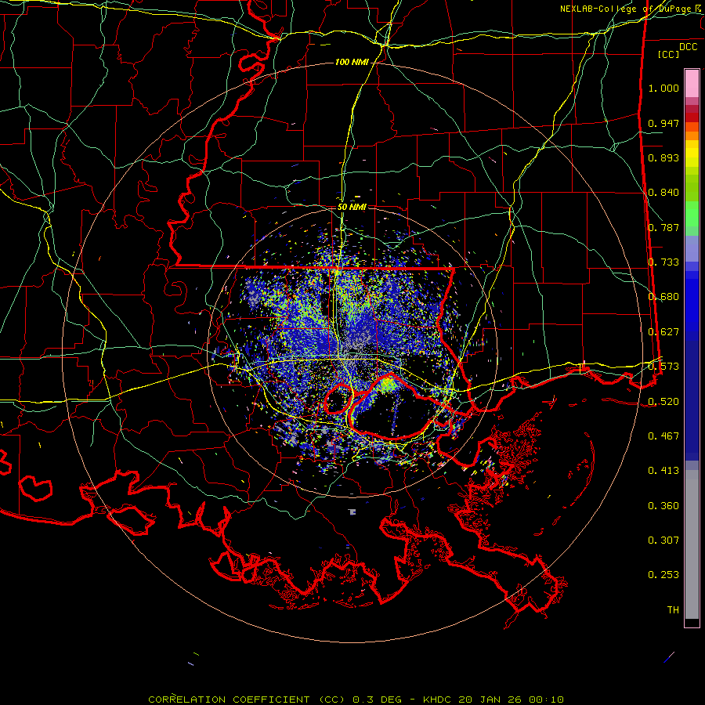Viewport: 705px width, 705px height.
Task: Click the 0.413 scale value
Action: 663,471
